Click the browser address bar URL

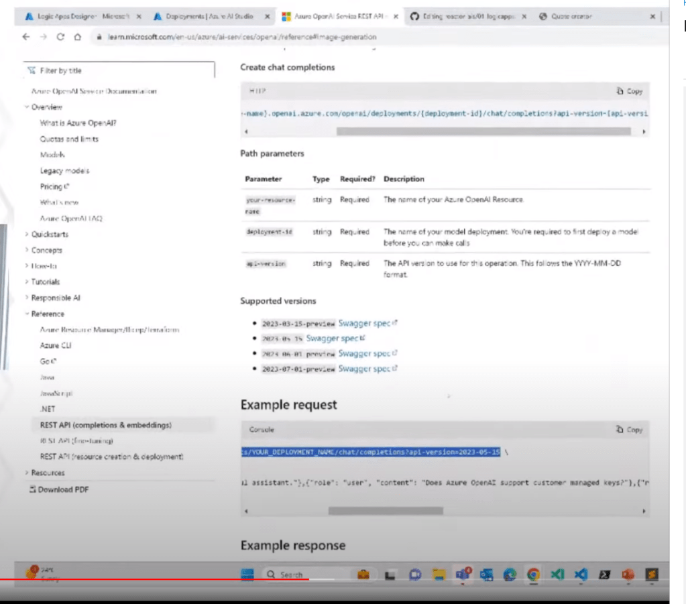[x=242, y=37]
